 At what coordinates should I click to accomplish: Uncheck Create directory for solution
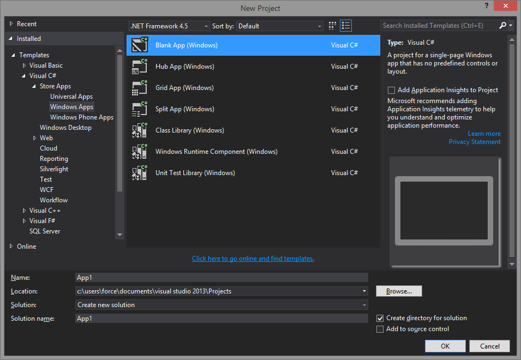coord(380,318)
